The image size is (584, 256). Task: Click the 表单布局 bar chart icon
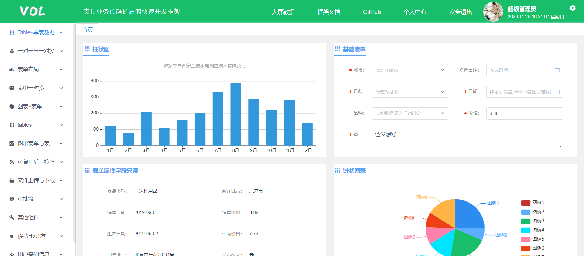click(12, 69)
